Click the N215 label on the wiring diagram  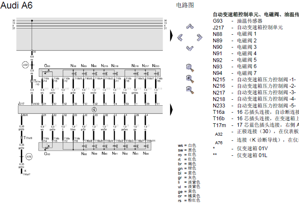[x=104, y=66]
